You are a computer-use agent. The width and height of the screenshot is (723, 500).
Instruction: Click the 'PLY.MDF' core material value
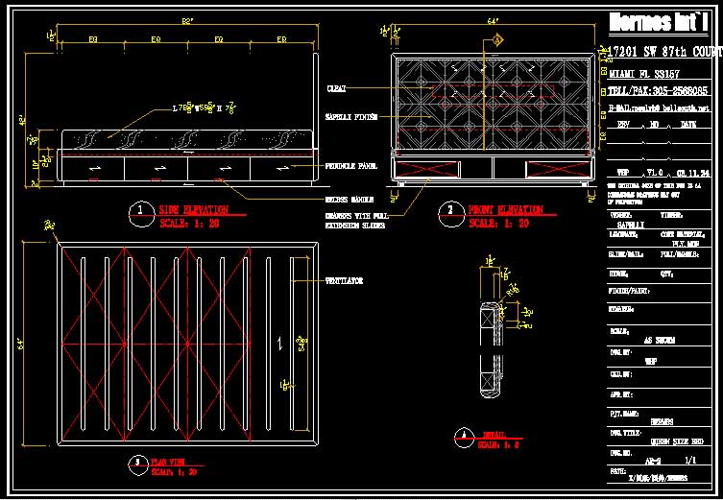(686, 243)
